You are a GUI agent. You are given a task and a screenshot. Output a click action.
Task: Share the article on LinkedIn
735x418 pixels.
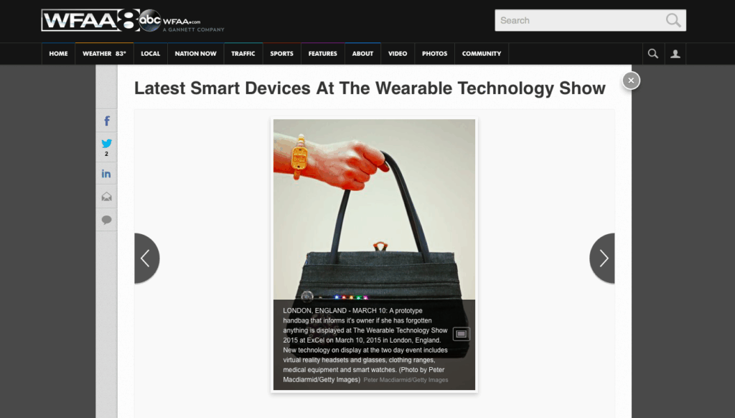click(x=107, y=174)
